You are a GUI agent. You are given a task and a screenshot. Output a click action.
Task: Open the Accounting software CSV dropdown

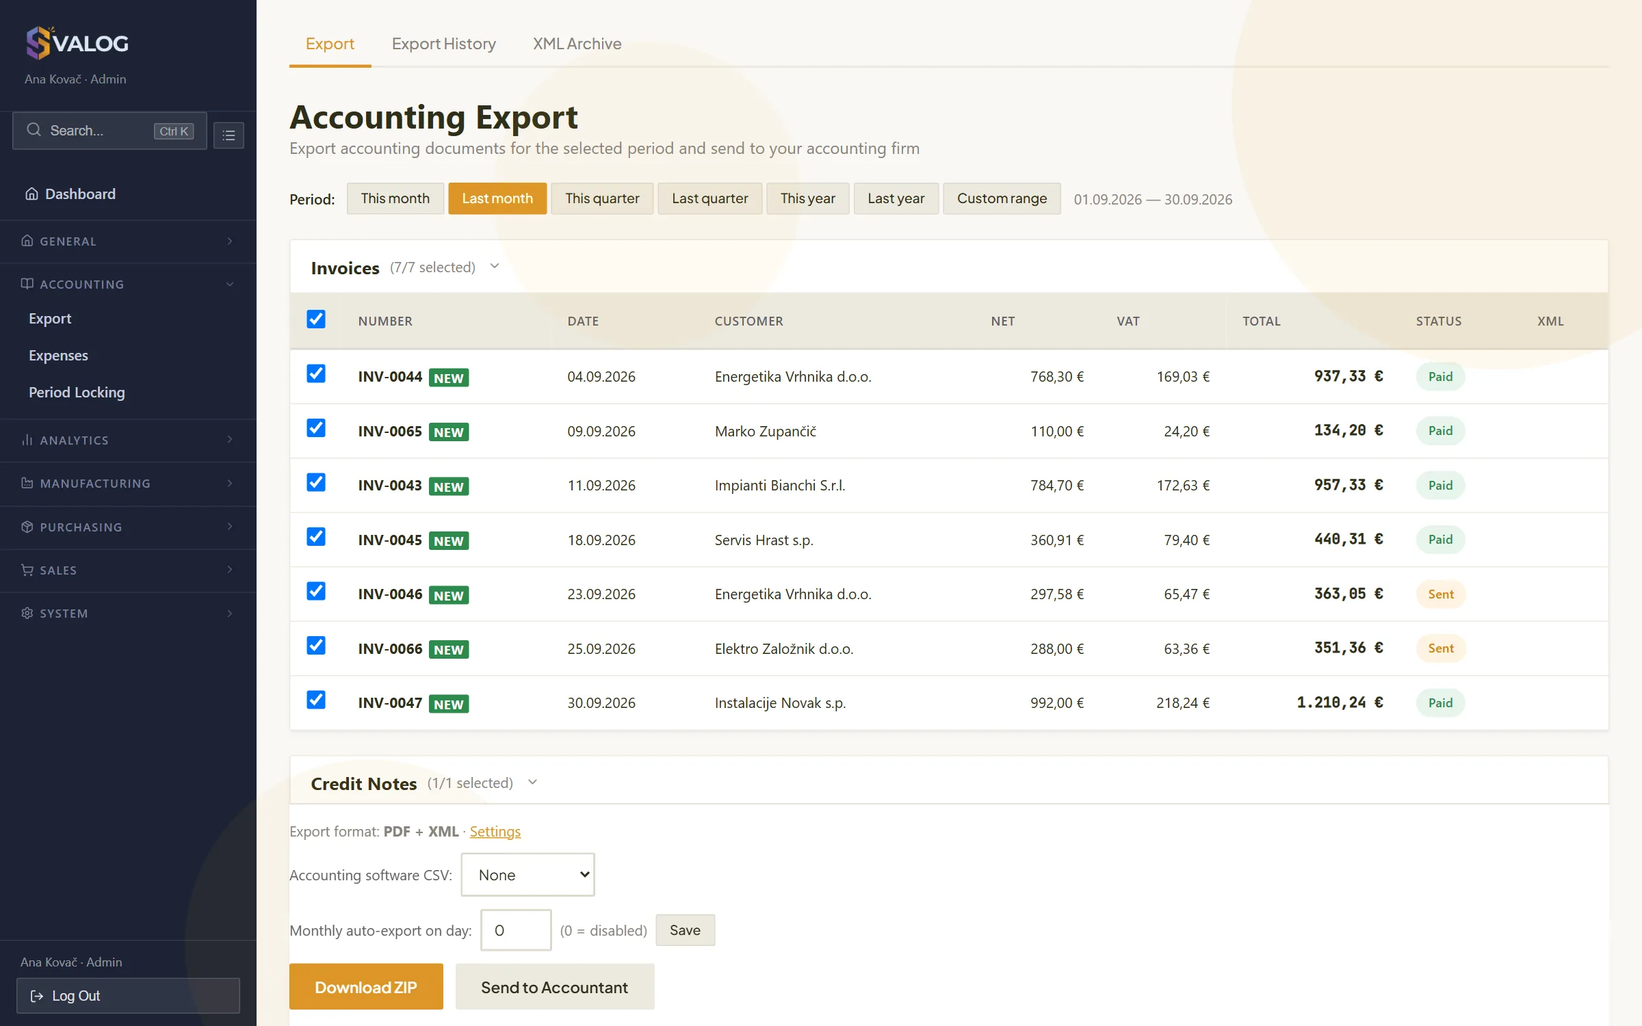[x=527, y=874]
